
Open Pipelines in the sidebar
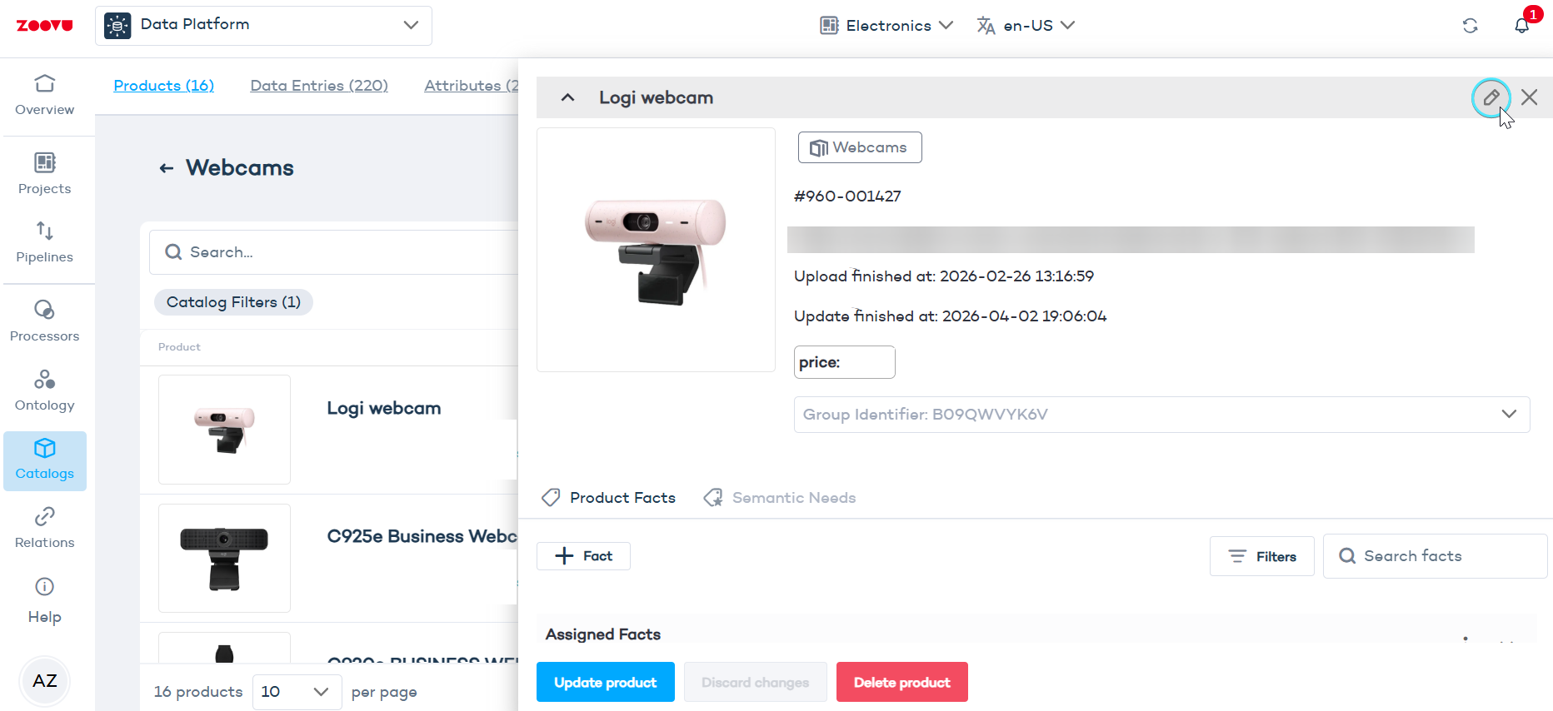pyautogui.click(x=45, y=241)
